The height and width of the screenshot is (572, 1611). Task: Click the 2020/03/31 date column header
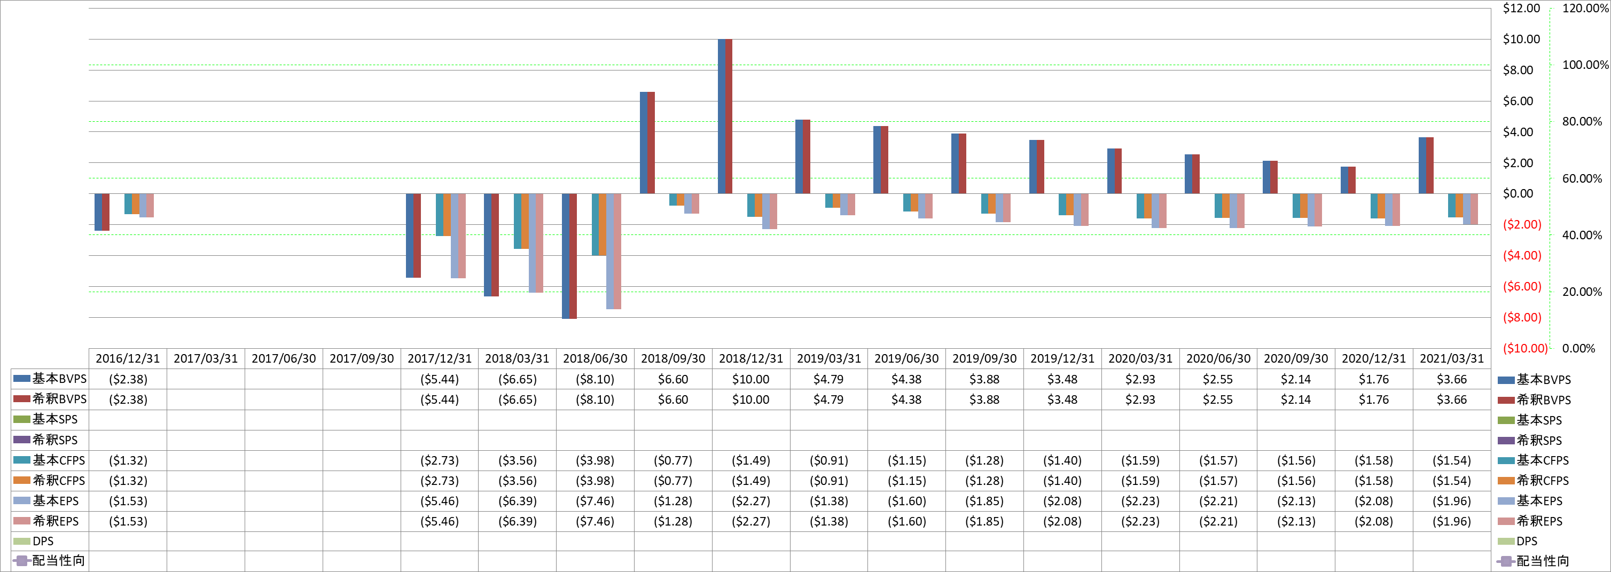pyautogui.click(x=1140, y=358)
